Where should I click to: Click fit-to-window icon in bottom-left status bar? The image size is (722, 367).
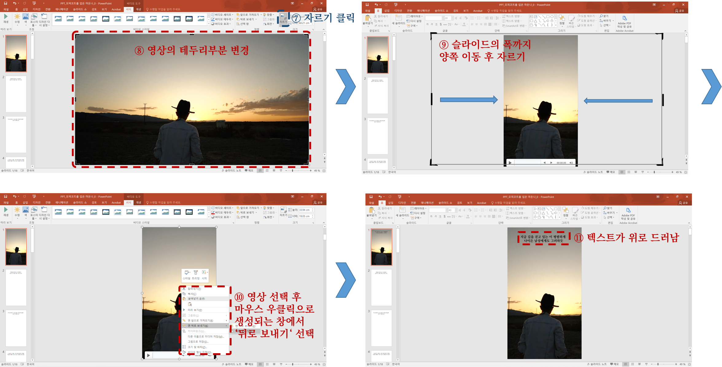[x=324, y=364]
